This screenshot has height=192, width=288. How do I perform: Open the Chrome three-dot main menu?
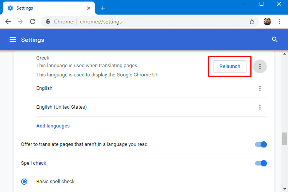point(280,22)
